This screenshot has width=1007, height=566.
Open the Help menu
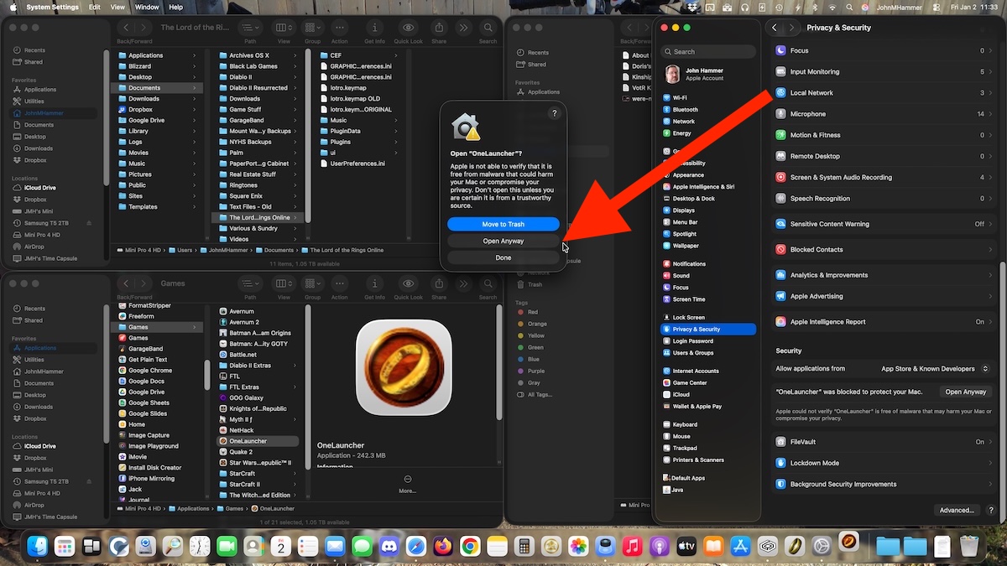click(175, 7)
